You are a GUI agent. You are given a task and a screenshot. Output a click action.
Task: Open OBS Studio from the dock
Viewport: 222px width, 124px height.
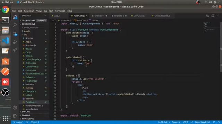[x=6, y=92]
